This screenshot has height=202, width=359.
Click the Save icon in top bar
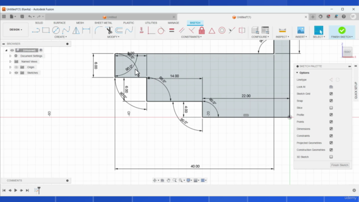(22, 16)
